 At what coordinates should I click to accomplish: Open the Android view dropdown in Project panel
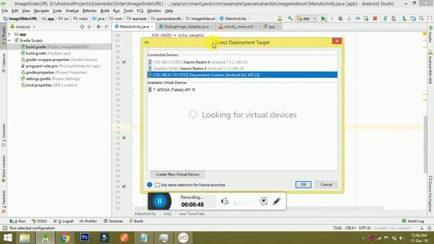22,27
